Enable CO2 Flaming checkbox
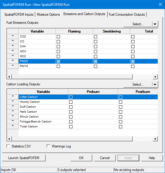165x173 pixels. 58,37
